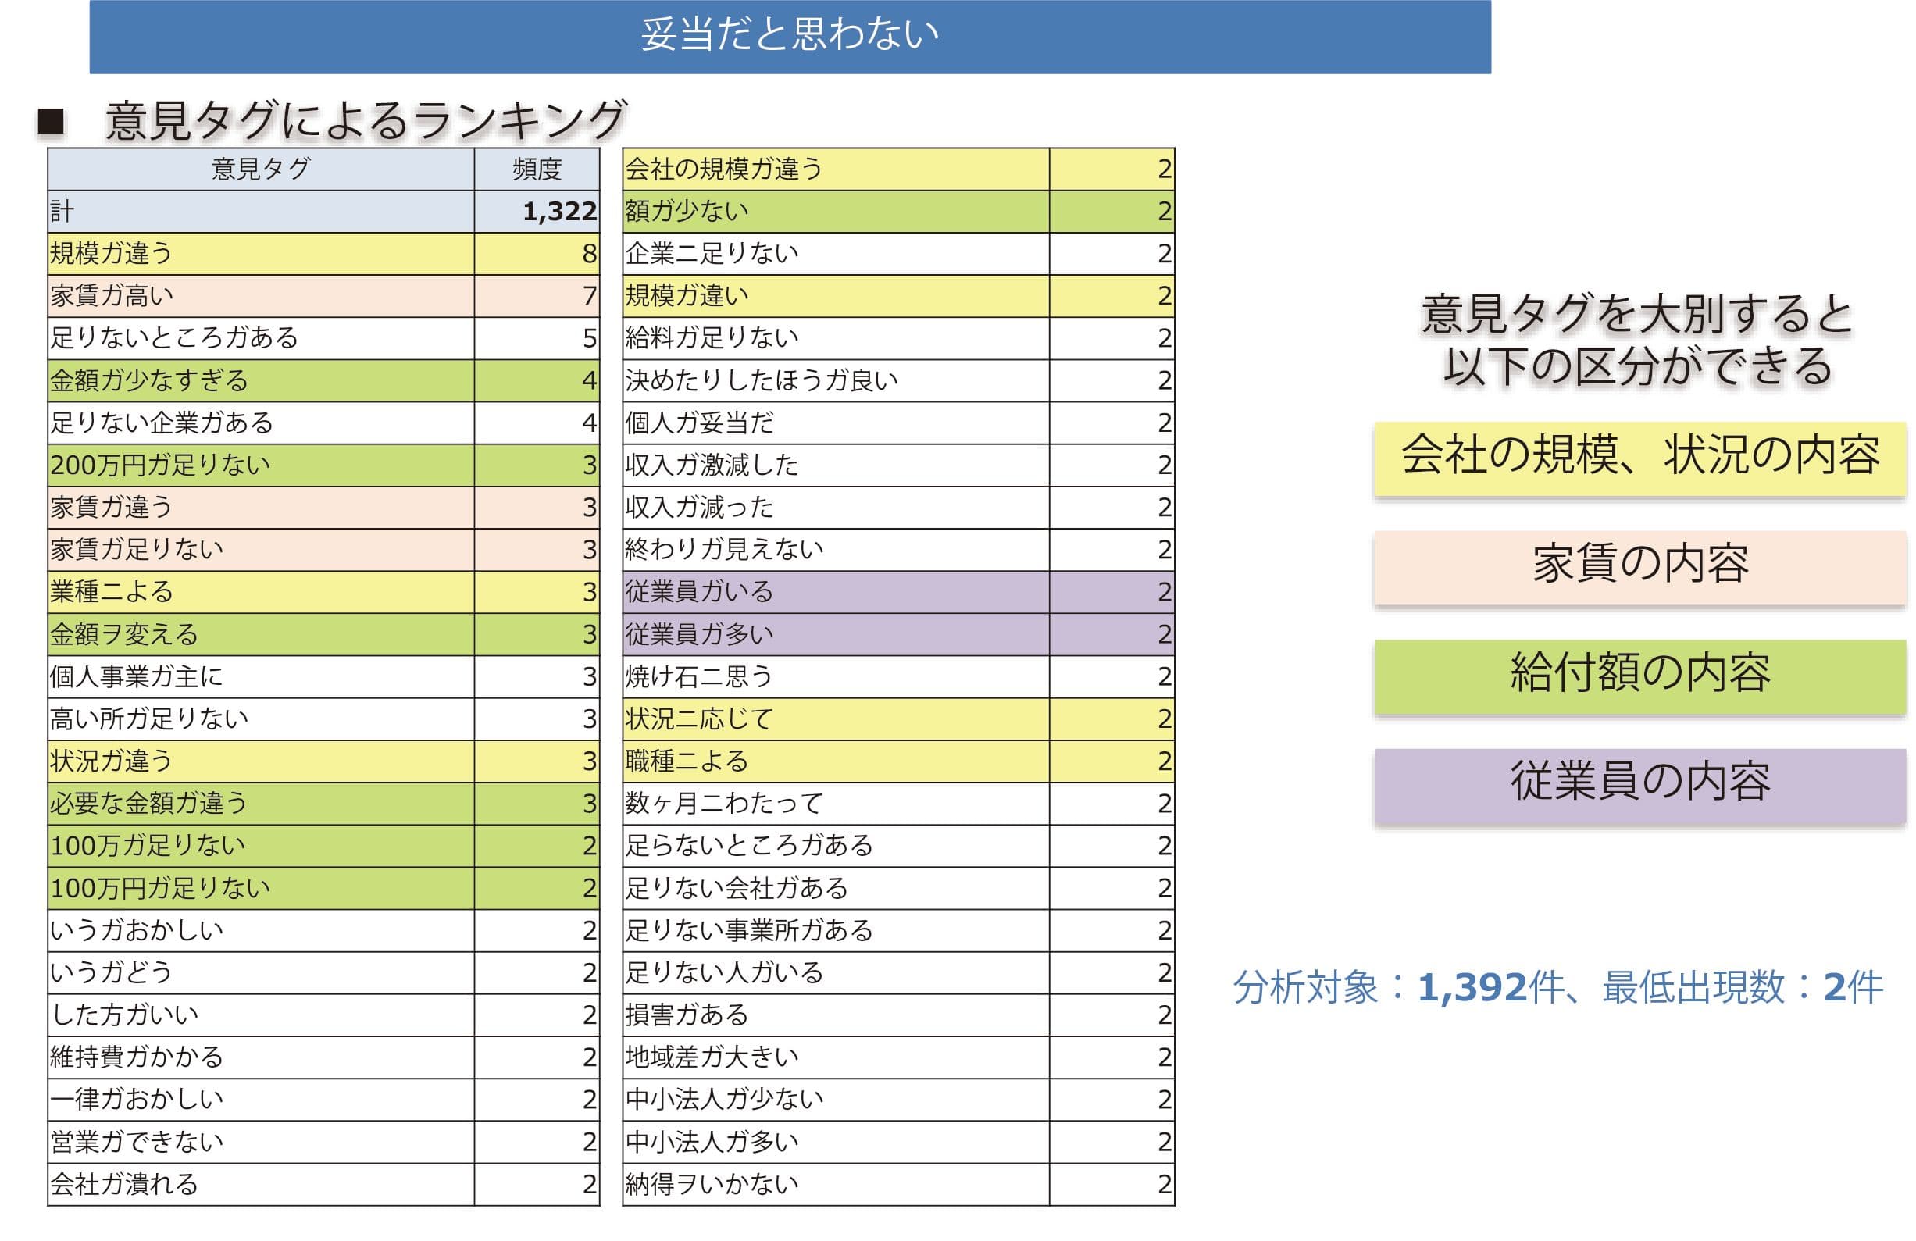Click the row 決めたりしたほうガ良い
1916x1241 pixels.
(x=898, y=380)
